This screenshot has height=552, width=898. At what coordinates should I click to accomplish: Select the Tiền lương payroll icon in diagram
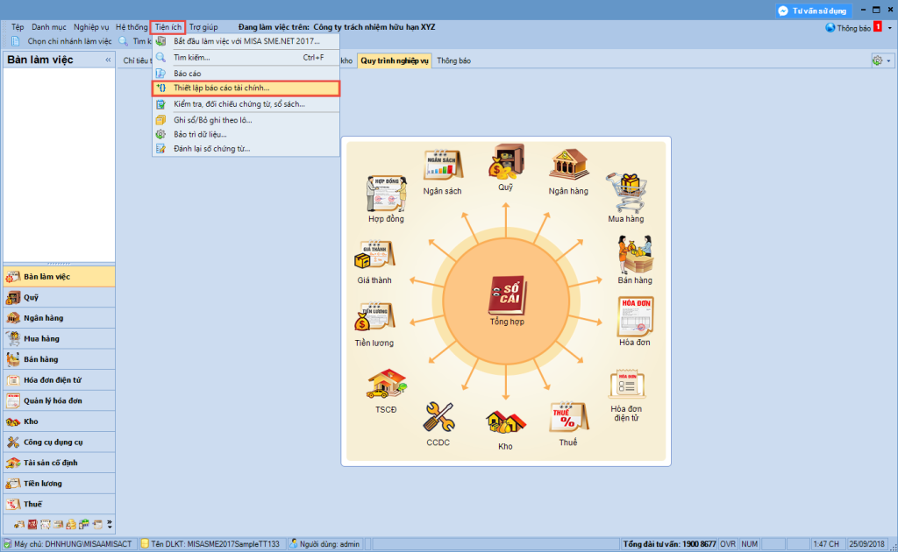click(x=374, y=319)
